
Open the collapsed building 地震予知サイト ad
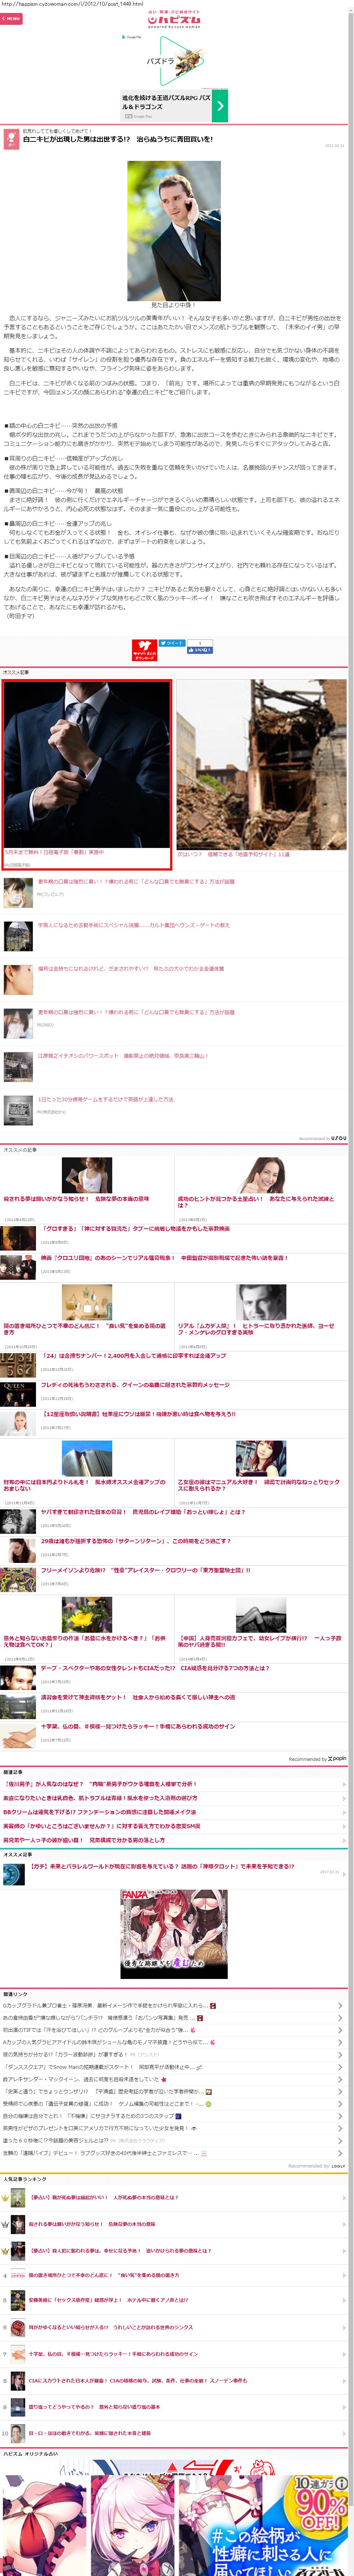click(x=262, y=765)
